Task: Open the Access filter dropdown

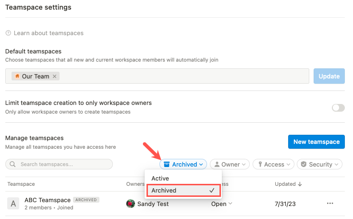Action: [273, 165]
